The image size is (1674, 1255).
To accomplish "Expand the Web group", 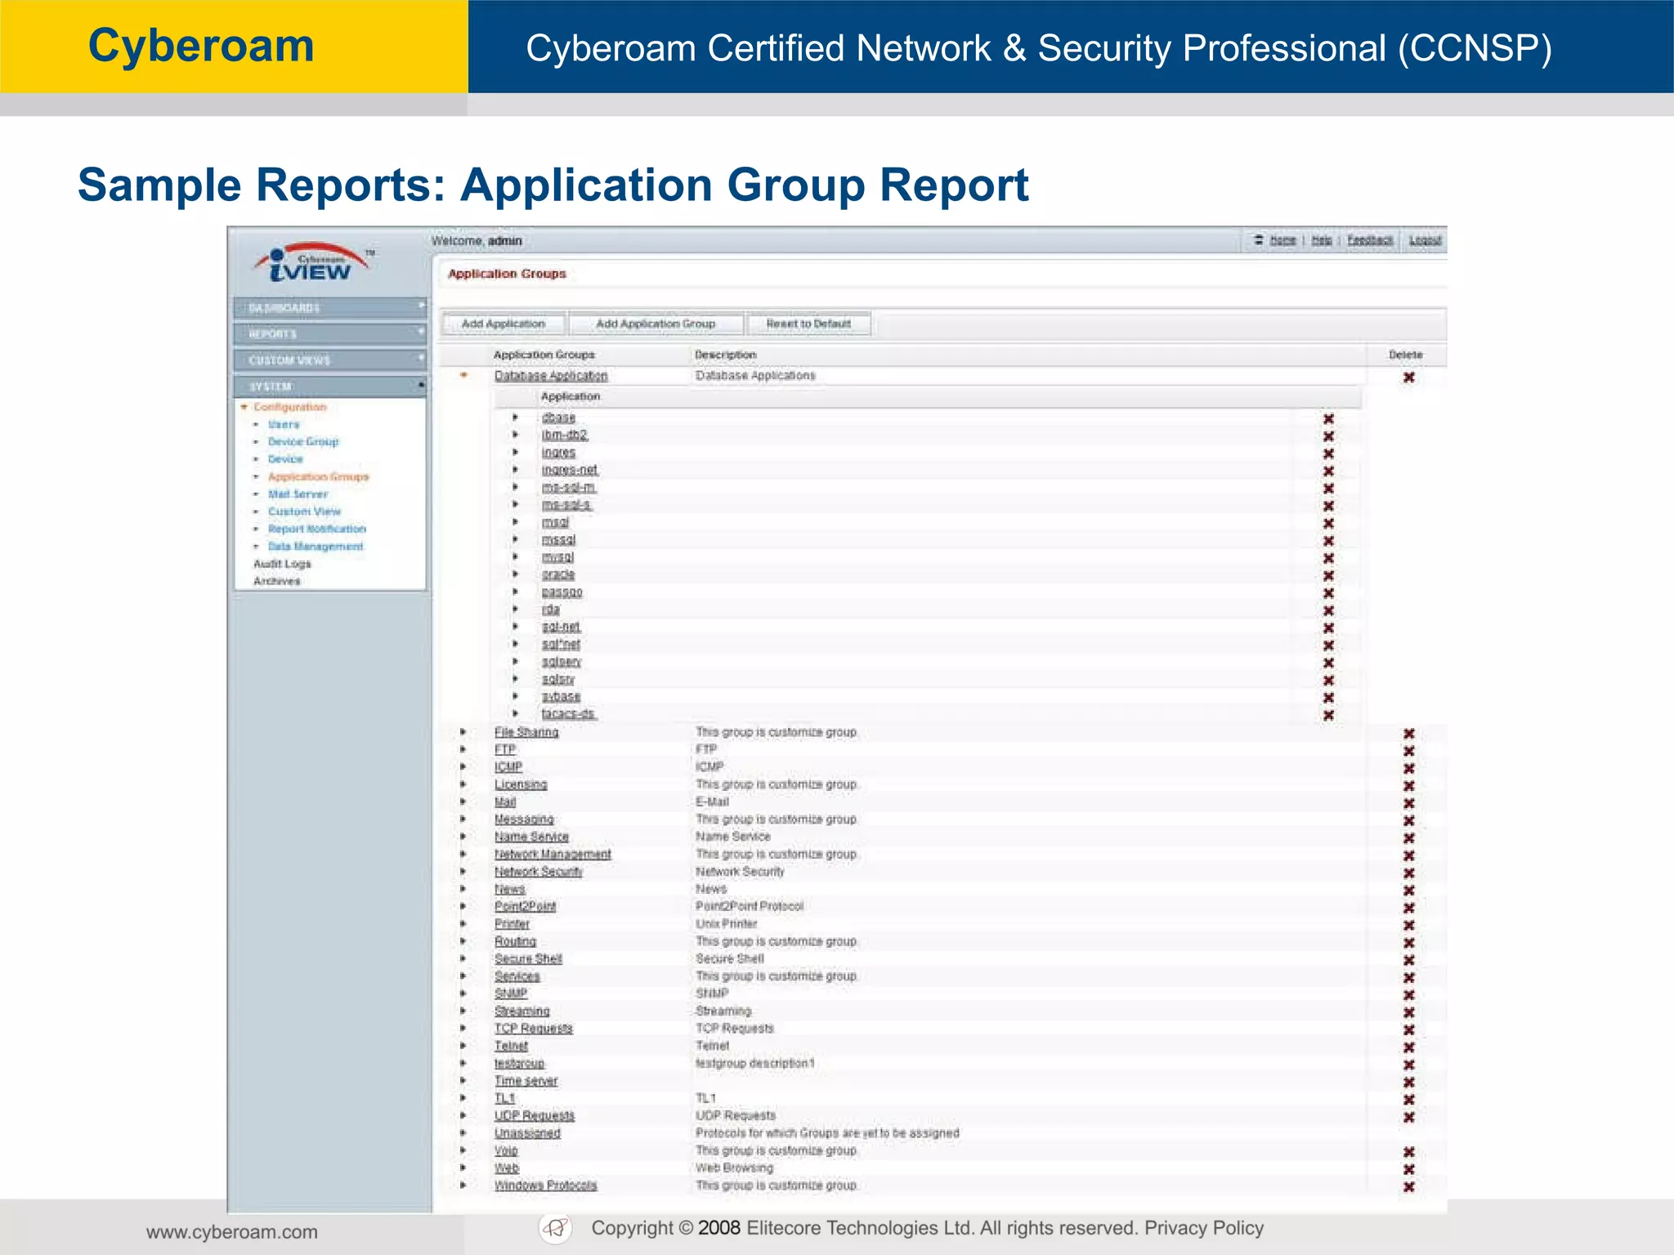I will pos(463,1168).
